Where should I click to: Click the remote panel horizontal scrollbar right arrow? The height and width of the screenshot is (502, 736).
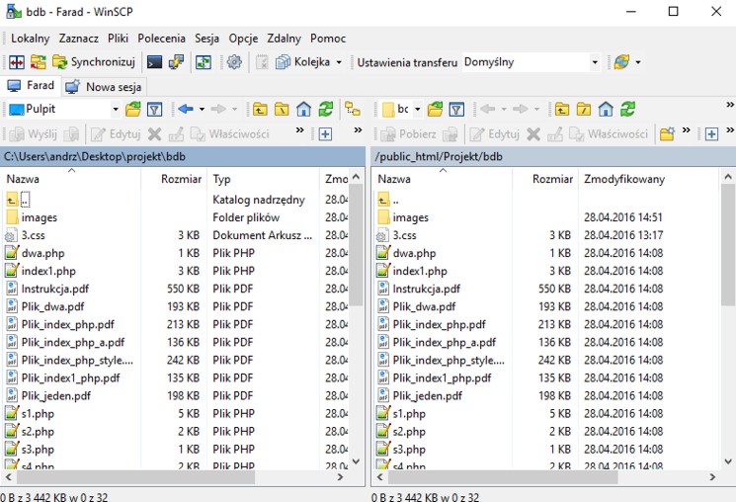coord(712,477)
